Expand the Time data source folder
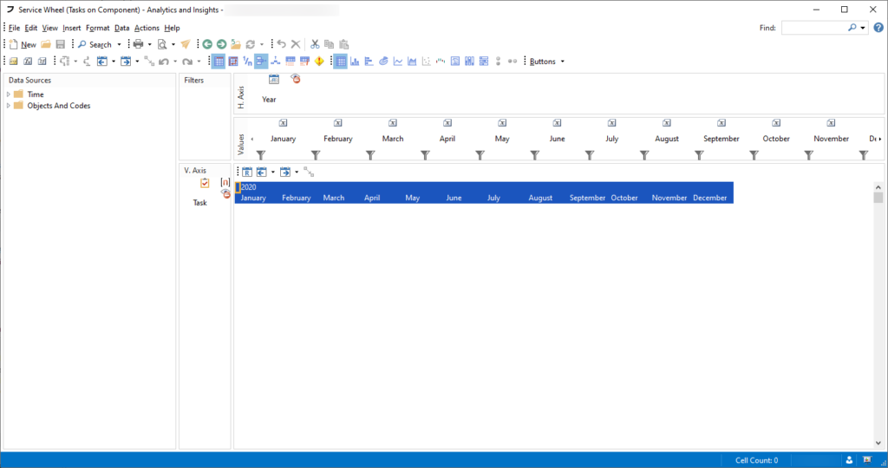This screenshot has height=468, width=888. [9, 94]
